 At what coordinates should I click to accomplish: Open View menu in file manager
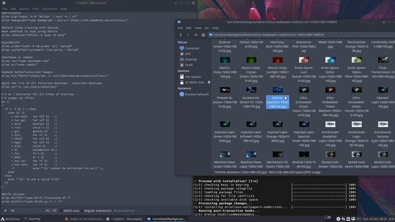click(x=197, y=28)
